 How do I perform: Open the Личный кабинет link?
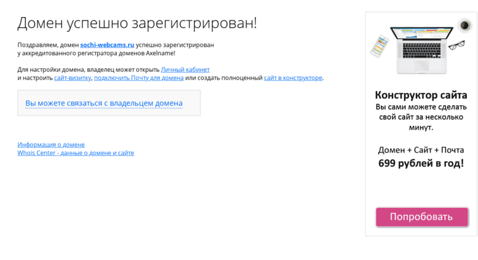pyautogui.click(x=185, y=69)
